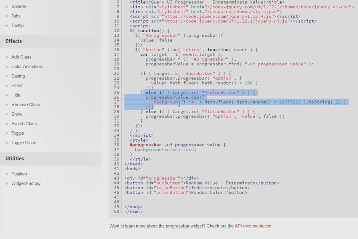Click the div id="progressbar" code line

pyautogui.click(x=162, y=178)
